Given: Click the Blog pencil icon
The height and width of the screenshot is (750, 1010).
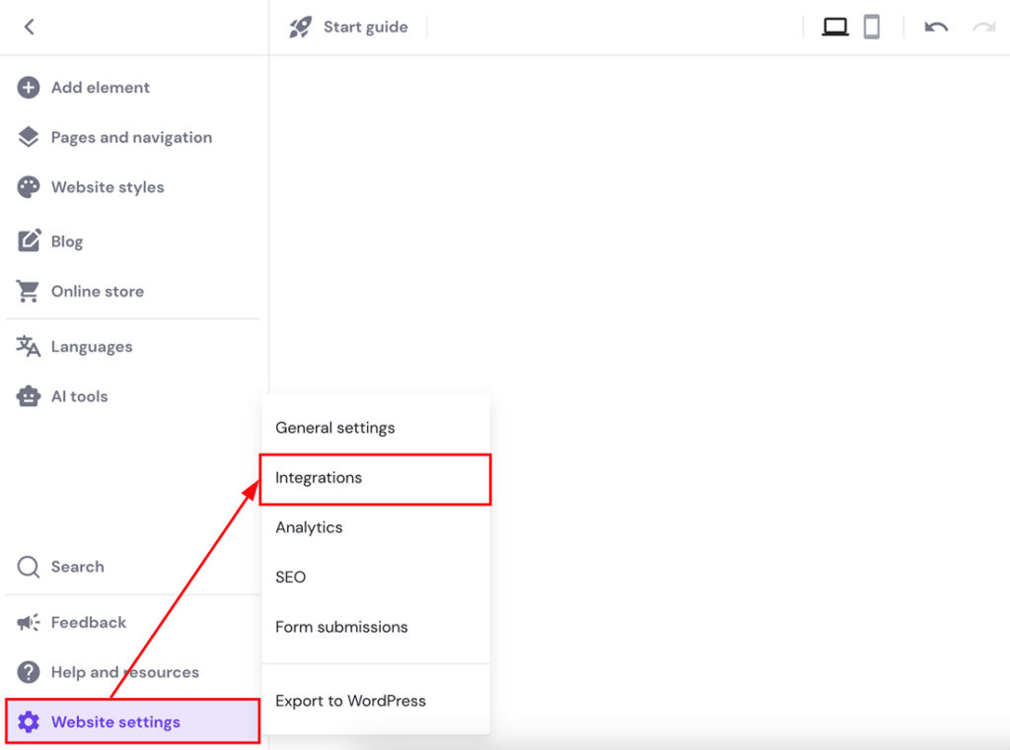Looking at the screenshot, I should point(29,240).
